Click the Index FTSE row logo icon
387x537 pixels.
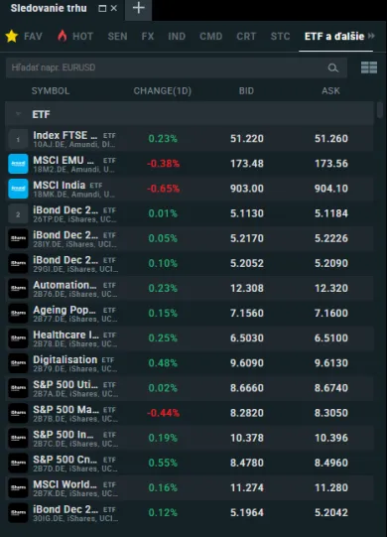[18, 139]
